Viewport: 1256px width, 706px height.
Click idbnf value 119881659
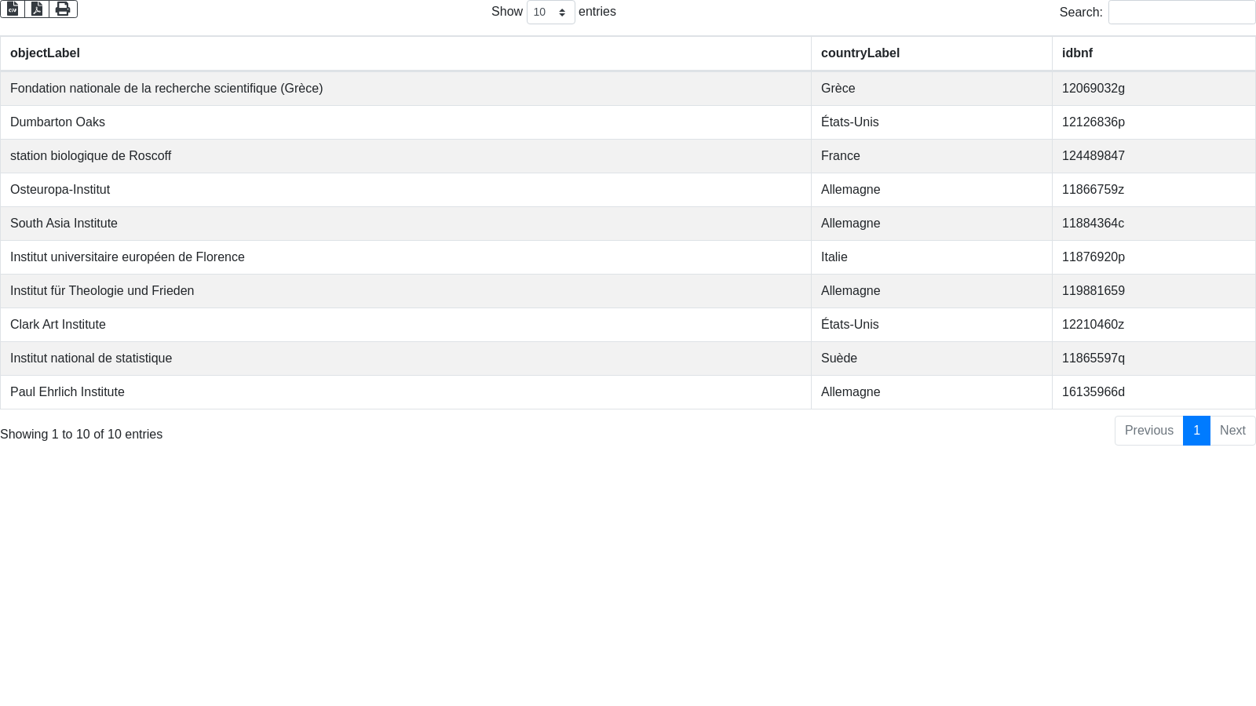[x=1154, y=291]
